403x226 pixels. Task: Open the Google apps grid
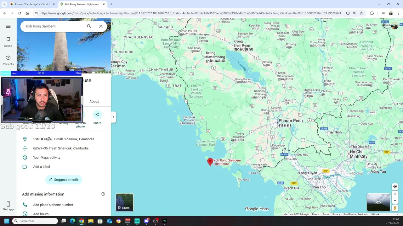[383, 26]
